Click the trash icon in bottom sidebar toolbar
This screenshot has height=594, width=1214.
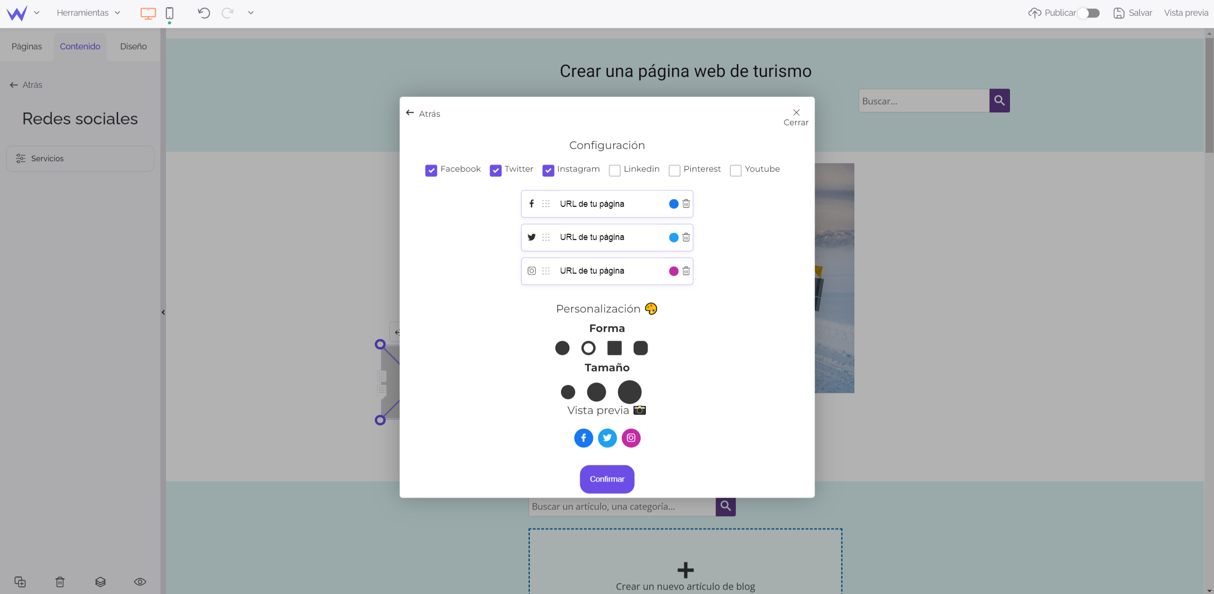60,582
